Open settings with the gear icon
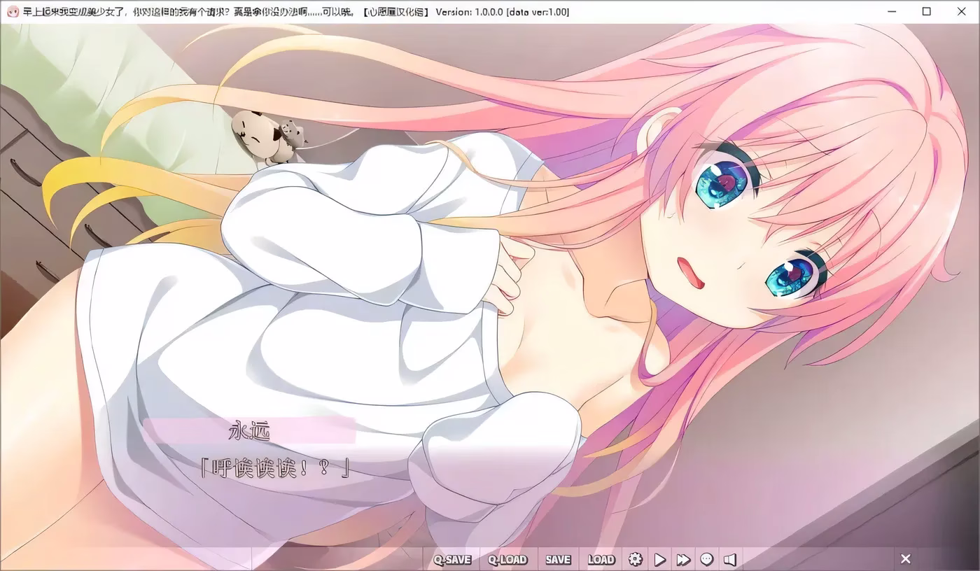Screen dimensions: 980x571 tap(636, 559)
